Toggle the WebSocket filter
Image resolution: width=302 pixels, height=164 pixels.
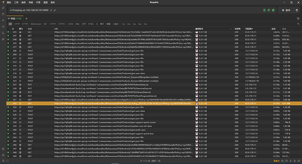[x=36, y=24]
